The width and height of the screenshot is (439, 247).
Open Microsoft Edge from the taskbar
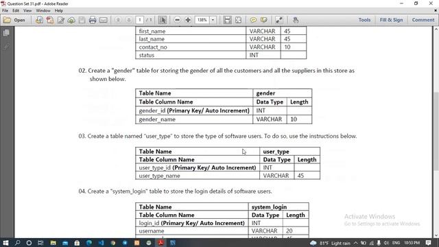point(89,243)
